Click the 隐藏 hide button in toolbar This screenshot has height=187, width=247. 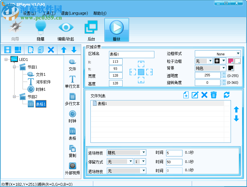[41, 30]
